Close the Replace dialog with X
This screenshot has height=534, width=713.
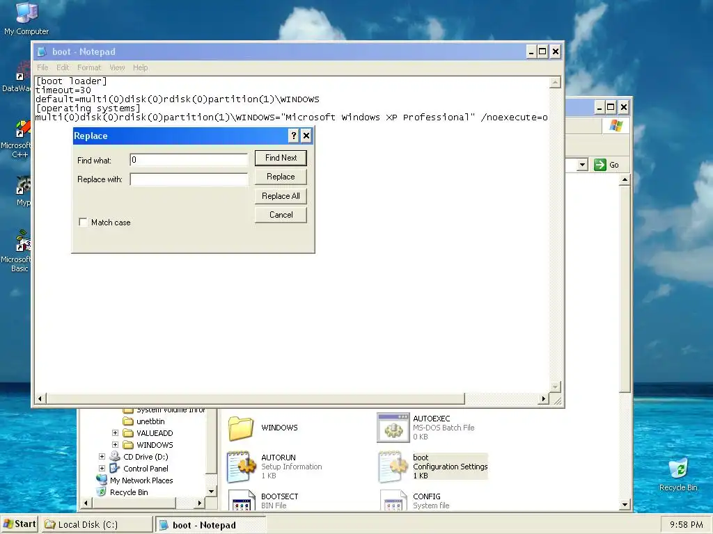point(306,136)
